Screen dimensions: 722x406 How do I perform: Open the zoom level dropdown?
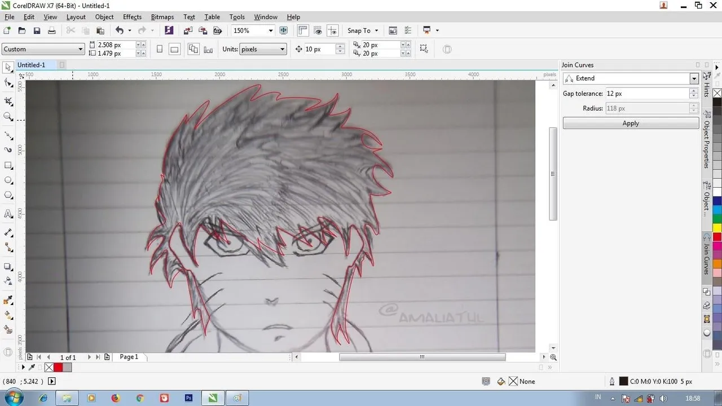[271, 30]
